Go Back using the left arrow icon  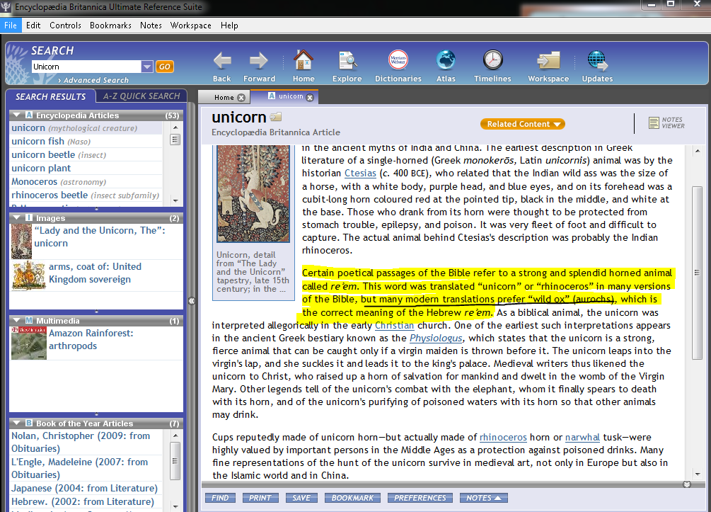pyautogui.click(x=222, y=60)
